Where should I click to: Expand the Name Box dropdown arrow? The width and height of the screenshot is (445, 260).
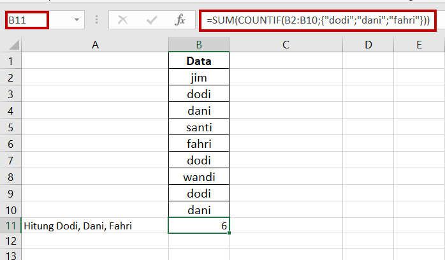(77, 20)
